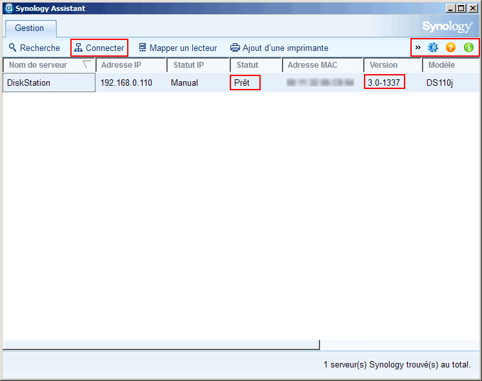Expand the toolbar overflow chevron
Screen dimensions: 482x381
tap(417, 47)
